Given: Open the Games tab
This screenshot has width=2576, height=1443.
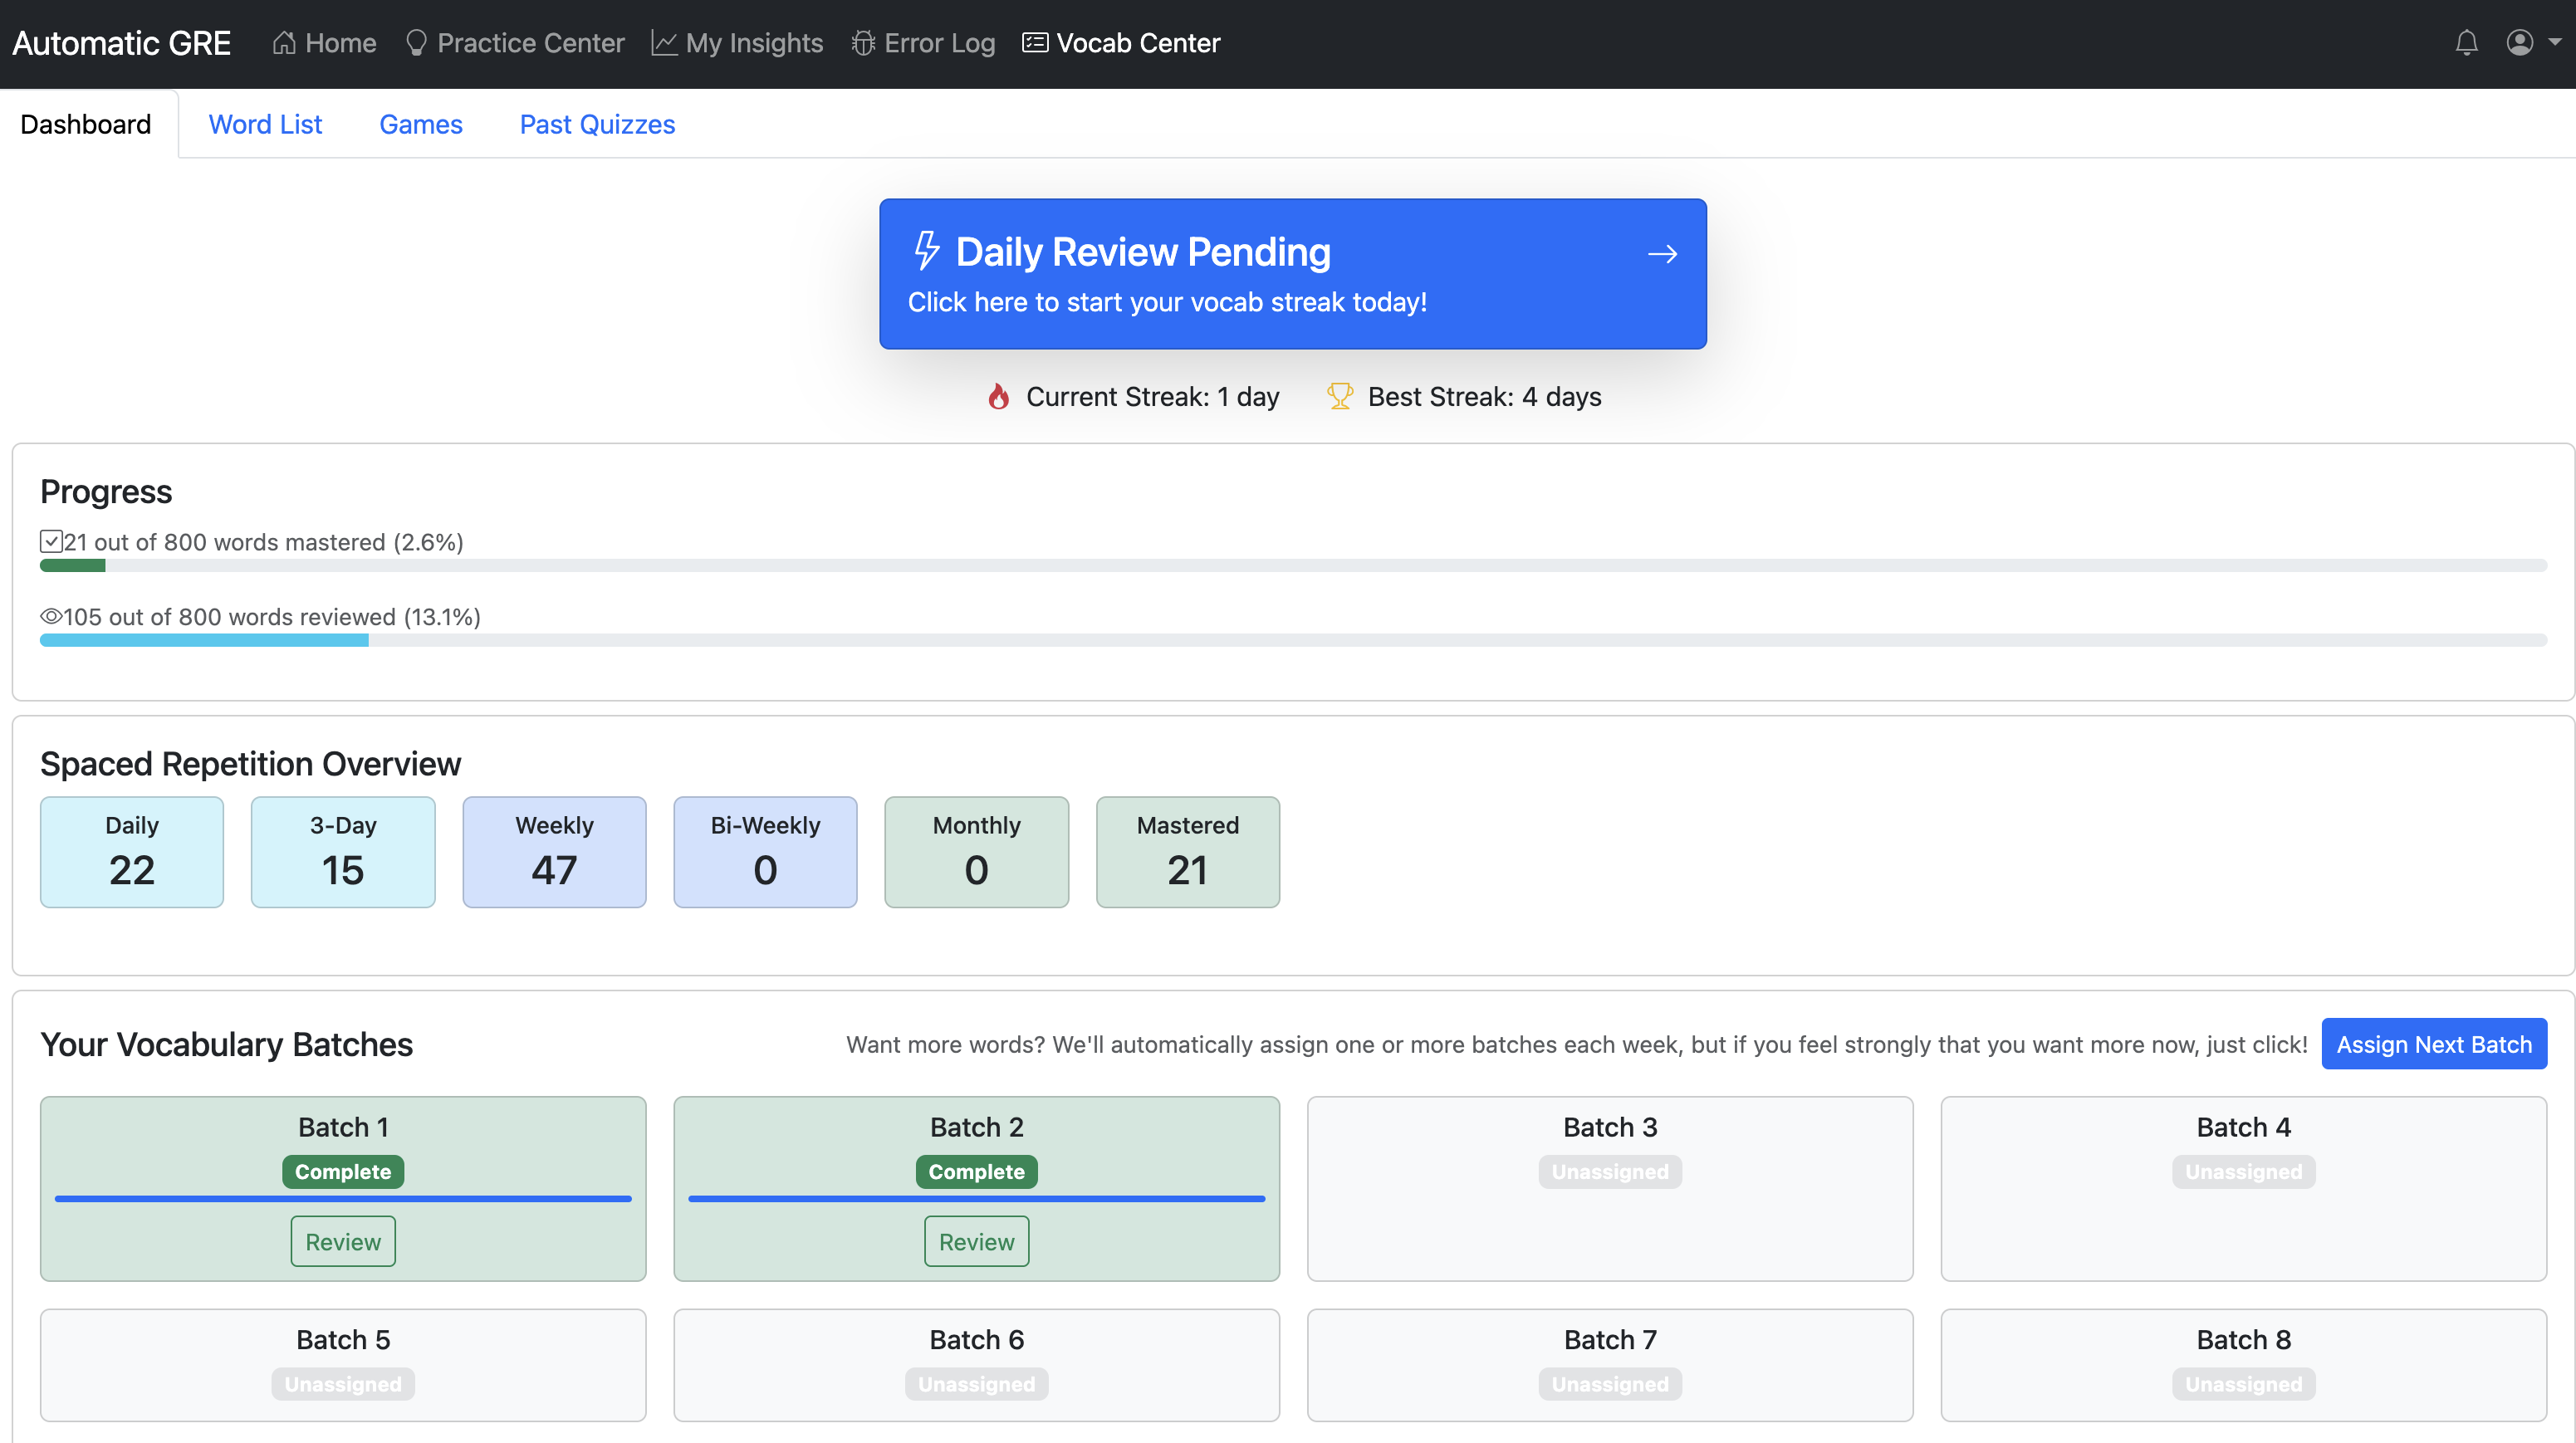Looking at the screenshot, I should pos(420,124).
